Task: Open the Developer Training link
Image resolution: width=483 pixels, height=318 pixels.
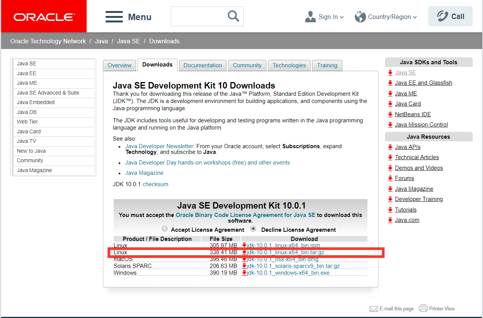Action: 419,199
